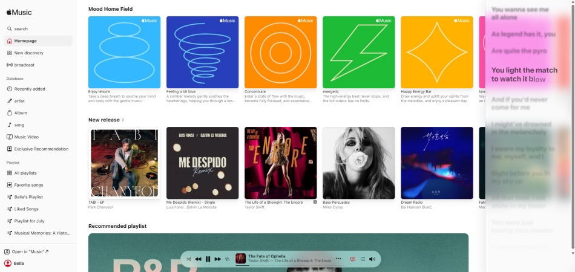Viewport: 575px width, 272px height.
Task: Click Luis Fonsi, Dalvin La Melodia link
Action: (191, 207)
